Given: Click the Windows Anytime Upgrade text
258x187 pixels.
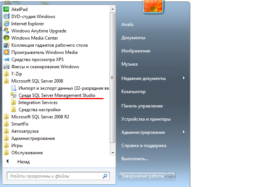Looking at the screenshot, I should (39, 31).
